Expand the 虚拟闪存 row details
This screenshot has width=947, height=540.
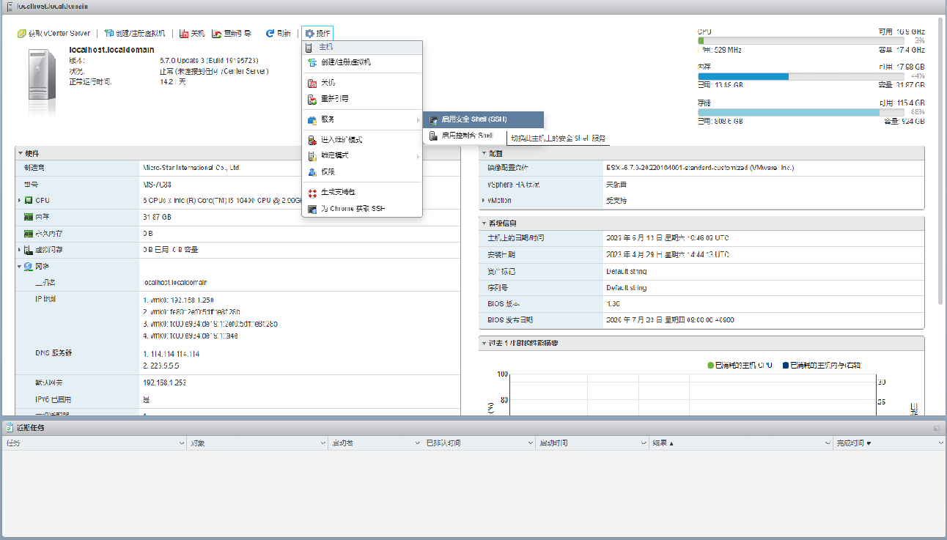click(20, 250)
